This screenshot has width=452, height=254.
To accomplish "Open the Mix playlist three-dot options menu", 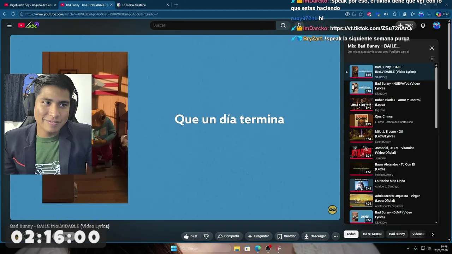I will click(x=432, y=59).
